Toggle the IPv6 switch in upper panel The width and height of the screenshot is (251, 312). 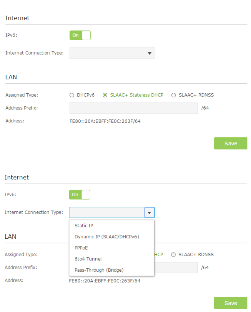(x=80, y=35)
